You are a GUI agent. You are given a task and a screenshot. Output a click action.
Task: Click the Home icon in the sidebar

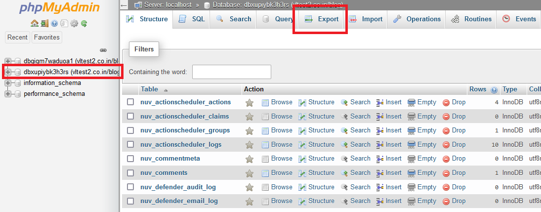34,23
